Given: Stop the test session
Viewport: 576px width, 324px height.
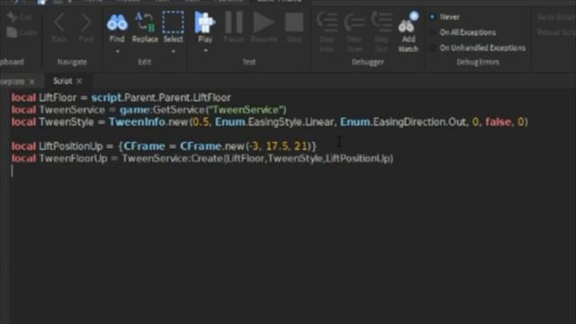Looking at the screenshot, I should (294, 28).
